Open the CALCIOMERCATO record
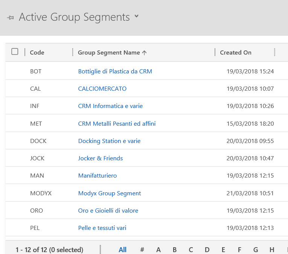 pos(102,89)
